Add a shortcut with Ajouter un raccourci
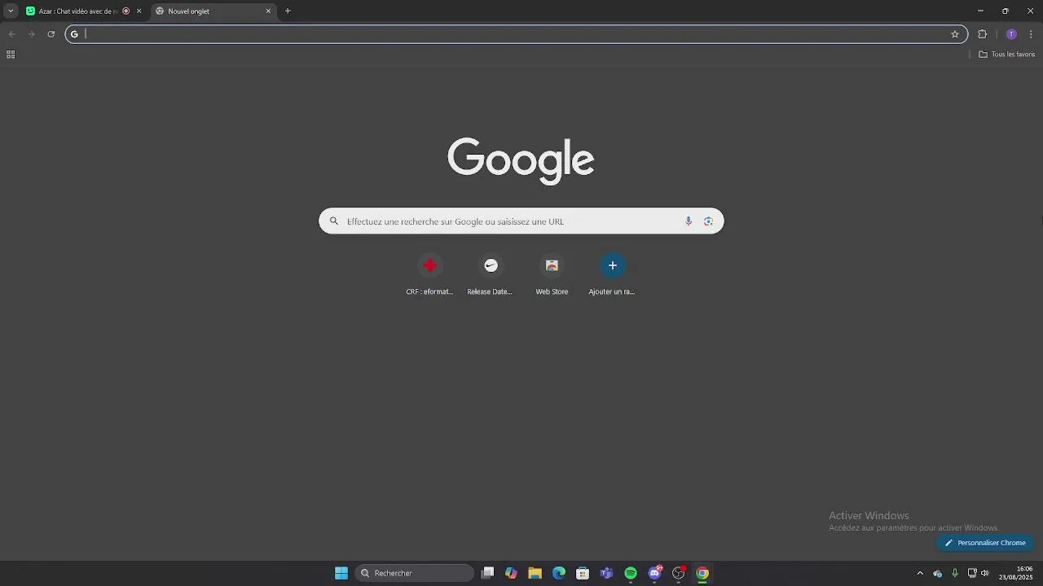1043x586 pixels. [x=612, y=275]
